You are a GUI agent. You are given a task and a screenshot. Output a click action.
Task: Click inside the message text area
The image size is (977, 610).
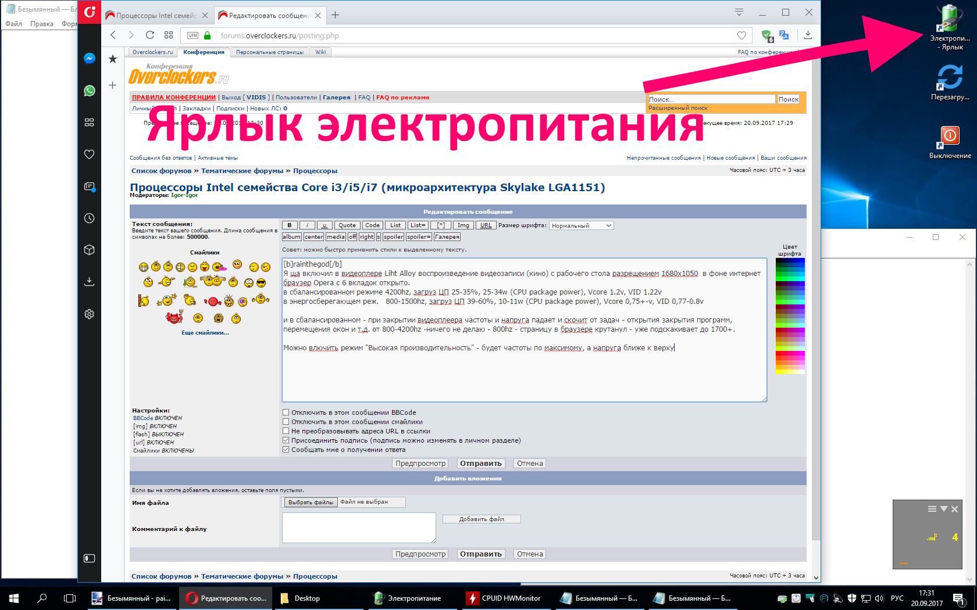click(x=525, y=330)
